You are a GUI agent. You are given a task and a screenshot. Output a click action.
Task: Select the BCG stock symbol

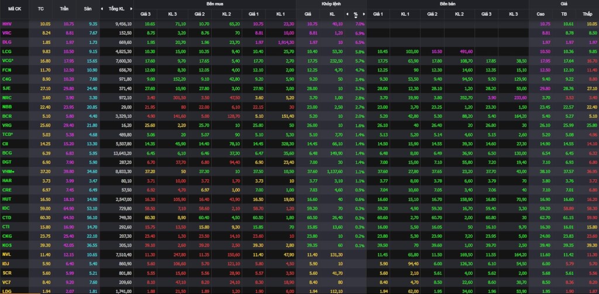tap(7, 152)
